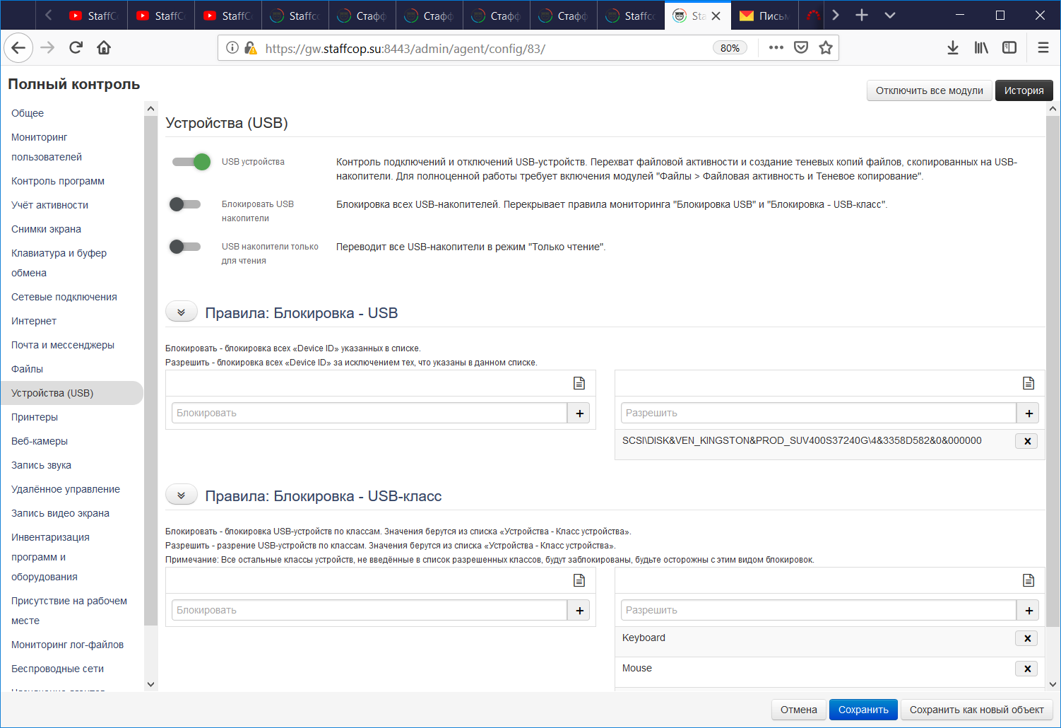Open the tab overflow dropdown arrow
This screenshot has height=728, width=1061.
pyautogui.click(x=889, y=15)
